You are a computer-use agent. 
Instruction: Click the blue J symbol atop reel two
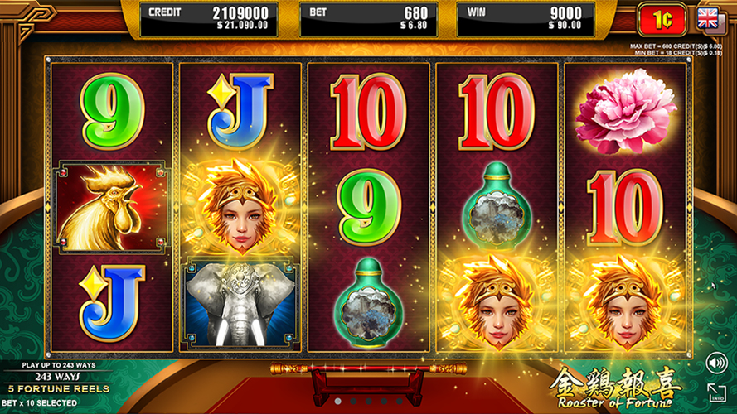coord(240,110)
